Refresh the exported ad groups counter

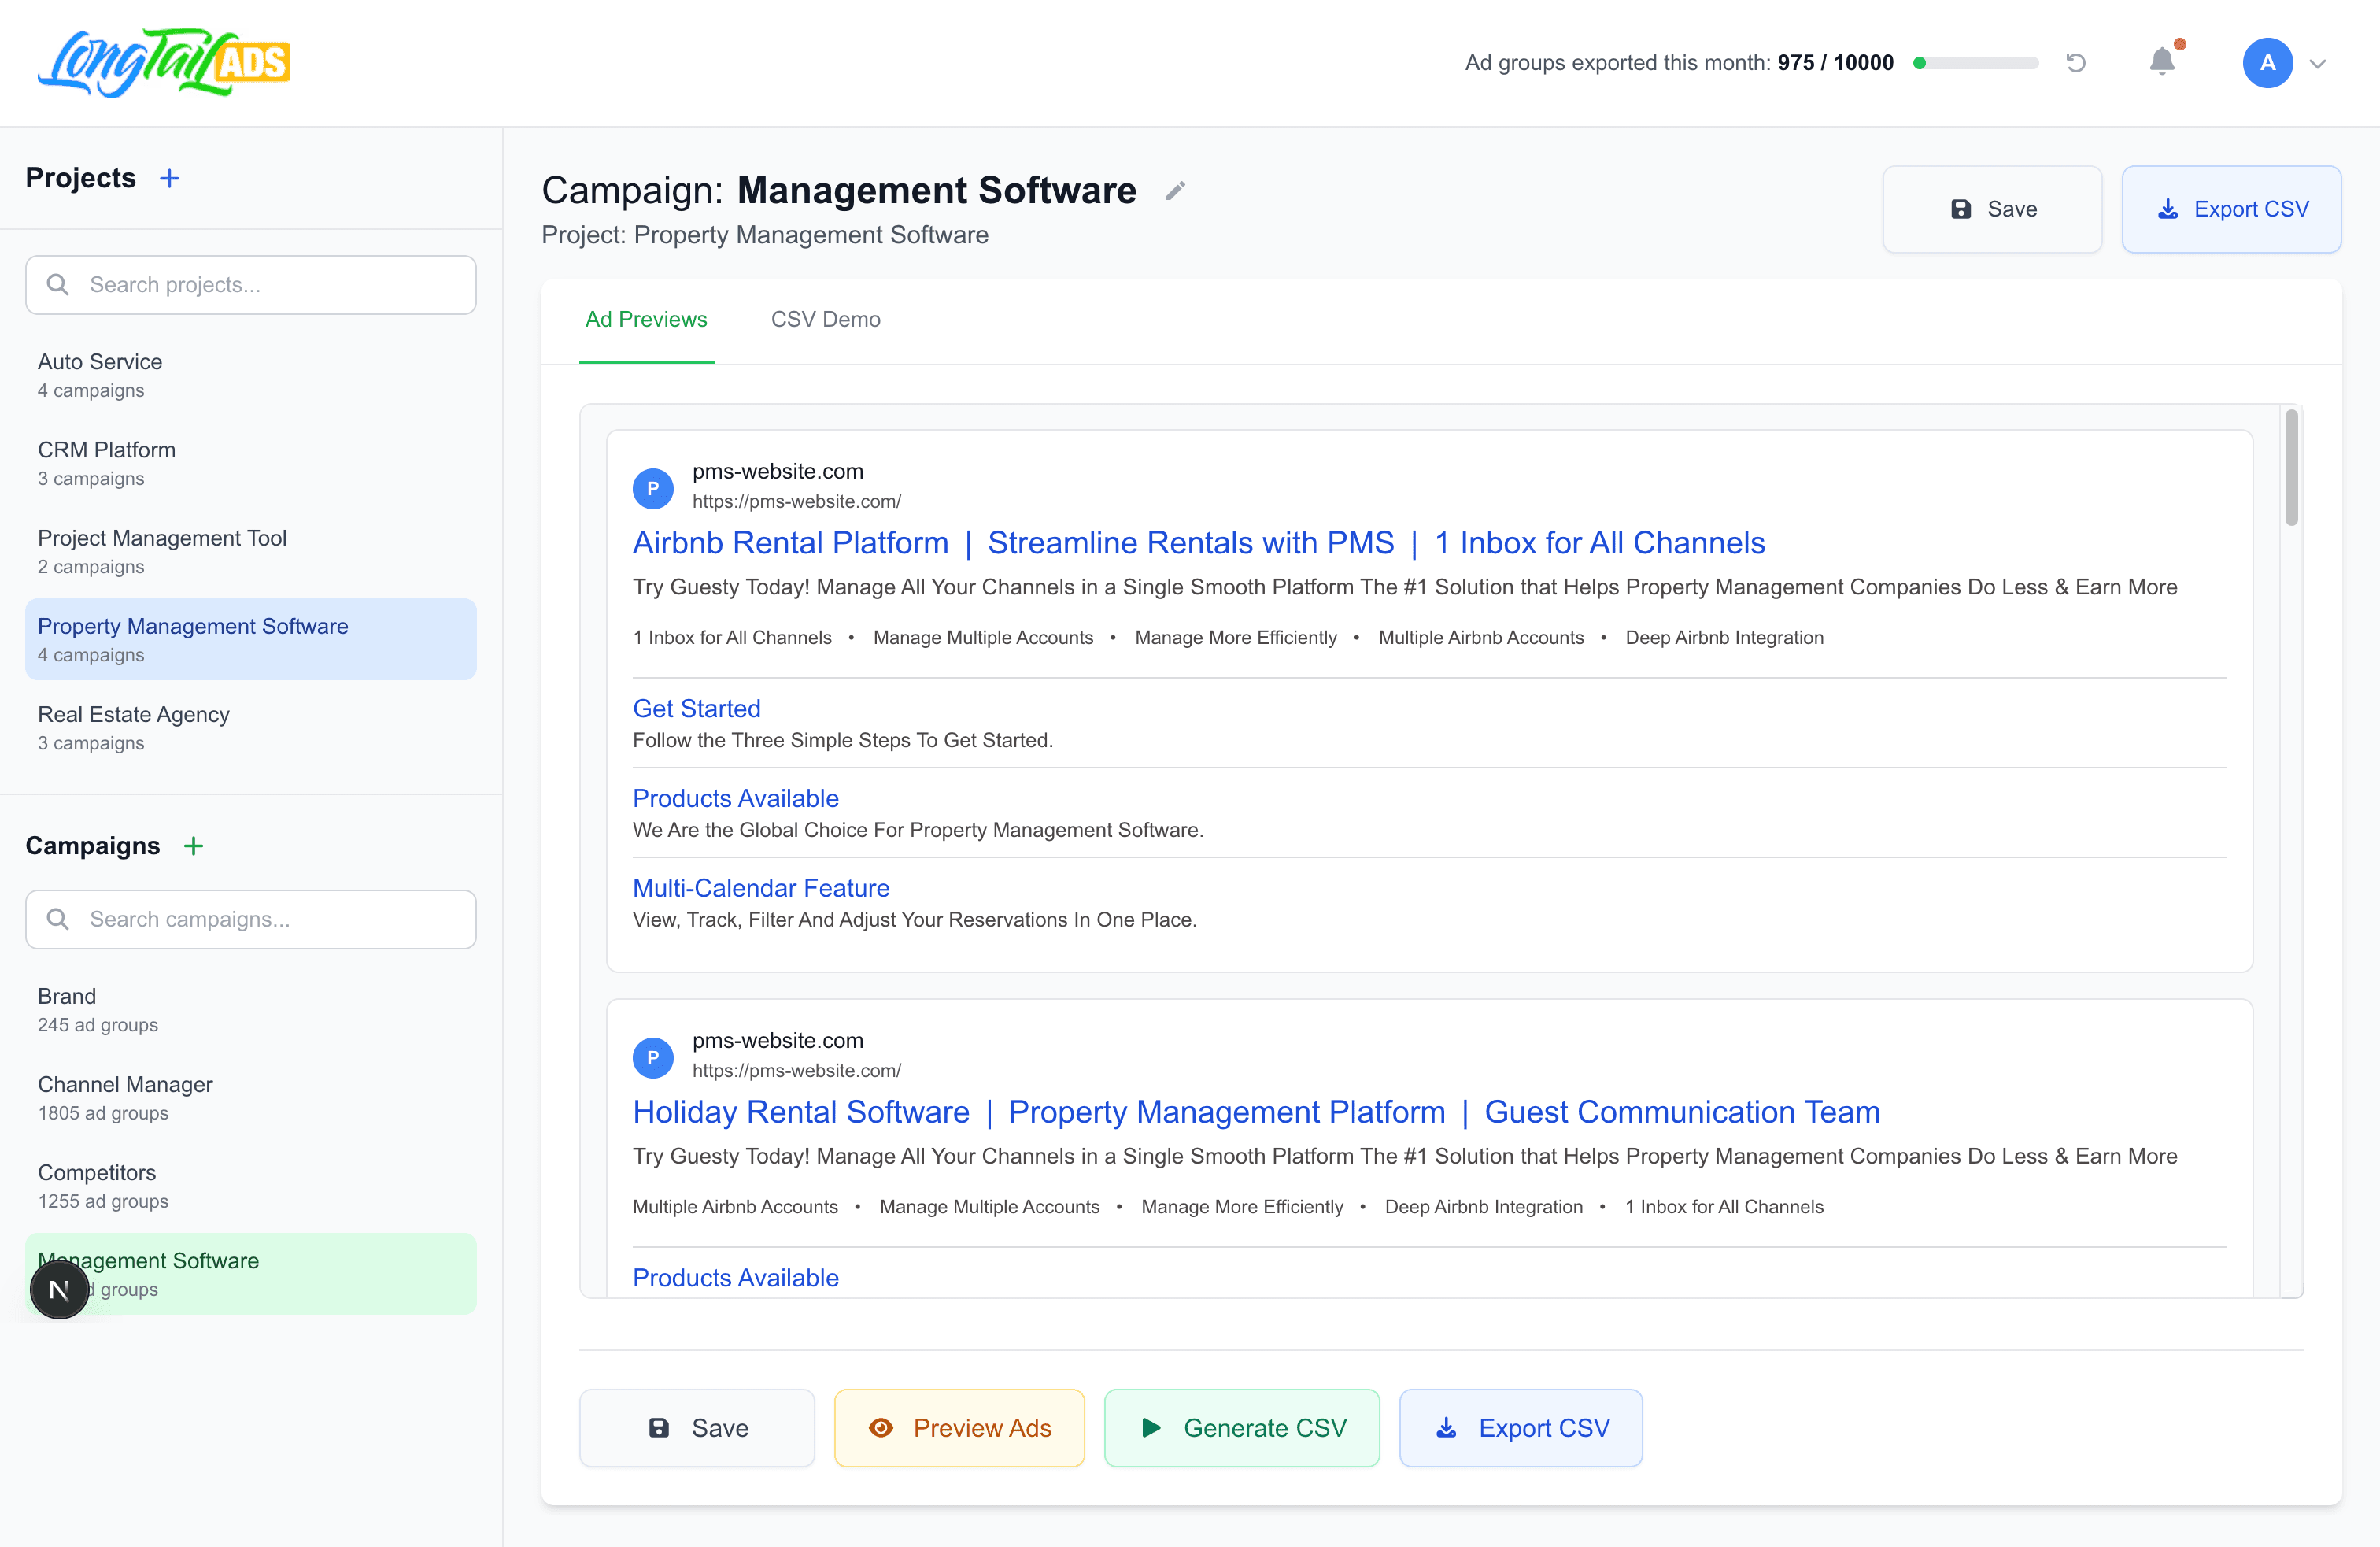click(x=2076, y=63)
